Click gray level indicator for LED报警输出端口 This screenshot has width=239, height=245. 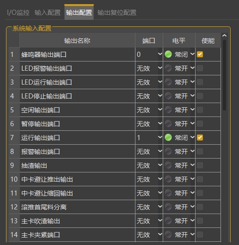168,68
